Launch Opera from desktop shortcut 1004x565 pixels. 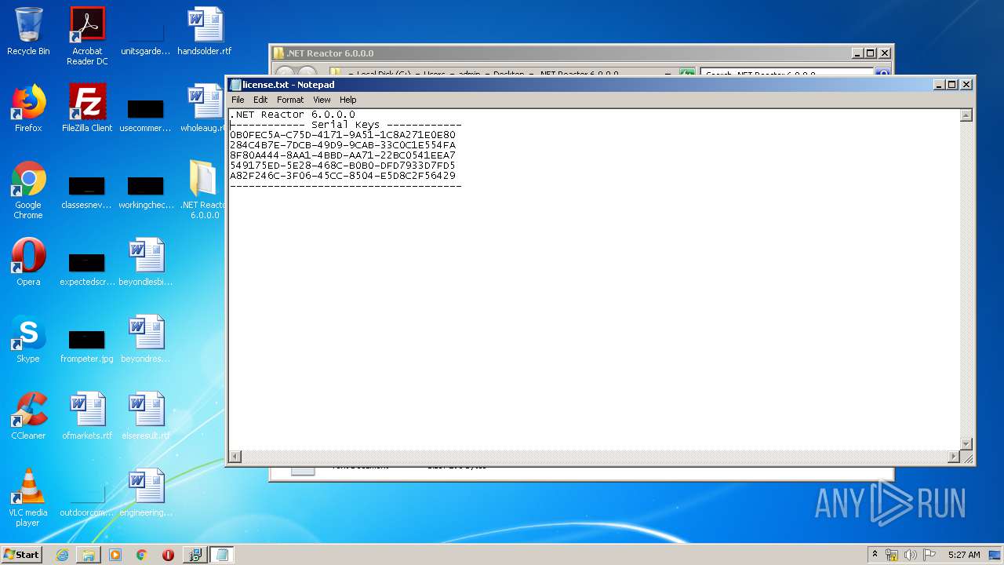28,262
